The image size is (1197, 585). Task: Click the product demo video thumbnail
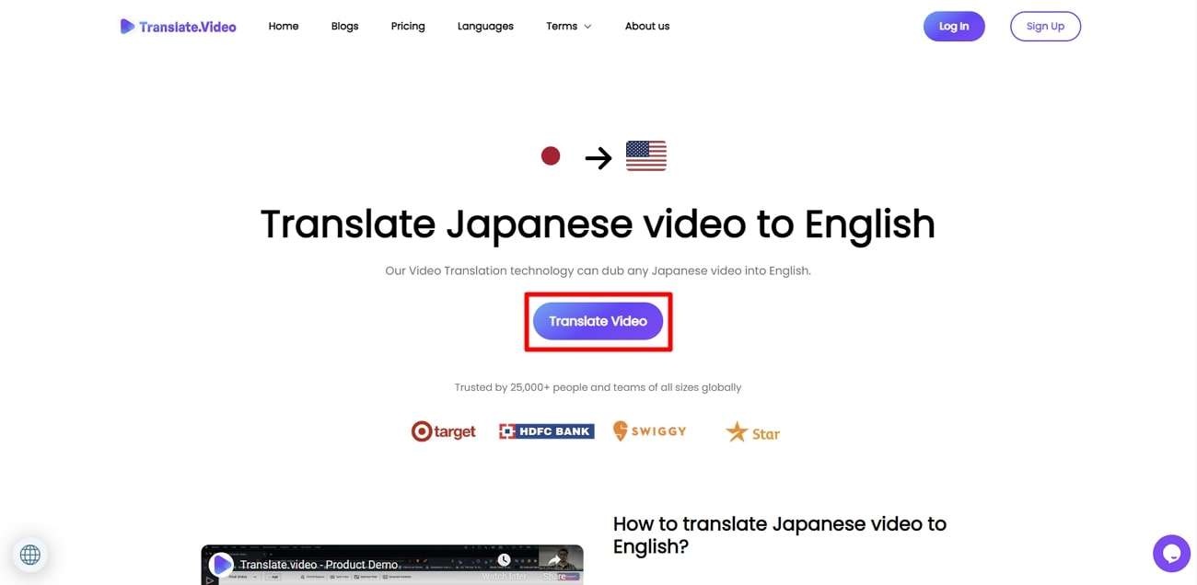(391, 564)
